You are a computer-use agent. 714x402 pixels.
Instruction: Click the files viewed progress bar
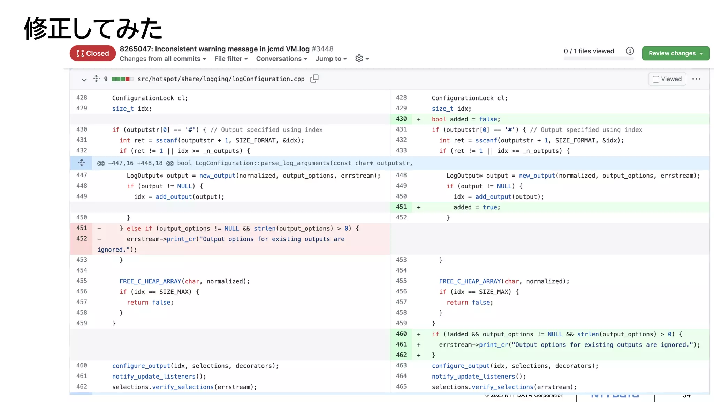coord(598,59)
